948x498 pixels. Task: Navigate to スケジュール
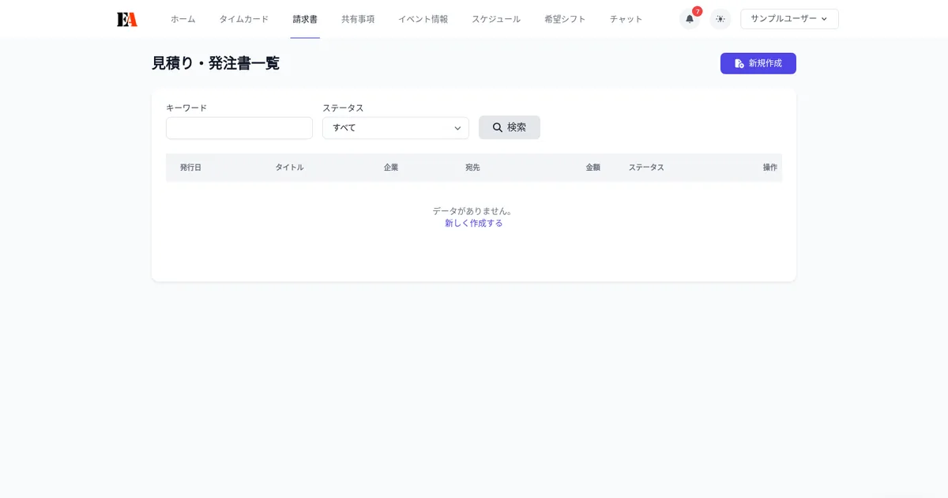tap(495, 19)
